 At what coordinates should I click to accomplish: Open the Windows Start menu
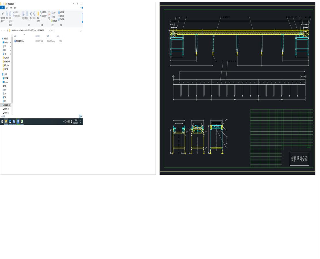2,122
